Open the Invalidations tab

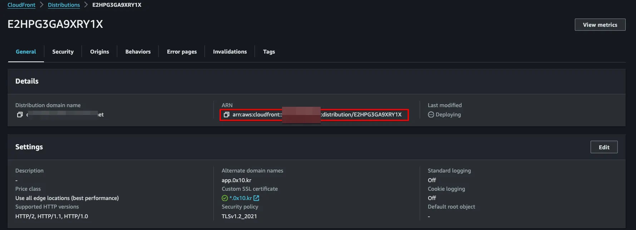230,52
